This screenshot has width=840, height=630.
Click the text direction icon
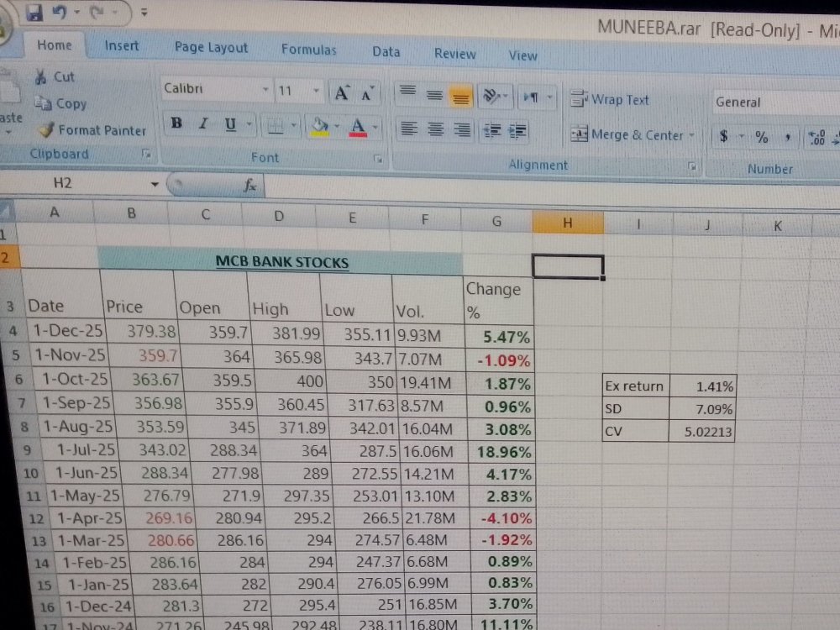click(532, 97)
